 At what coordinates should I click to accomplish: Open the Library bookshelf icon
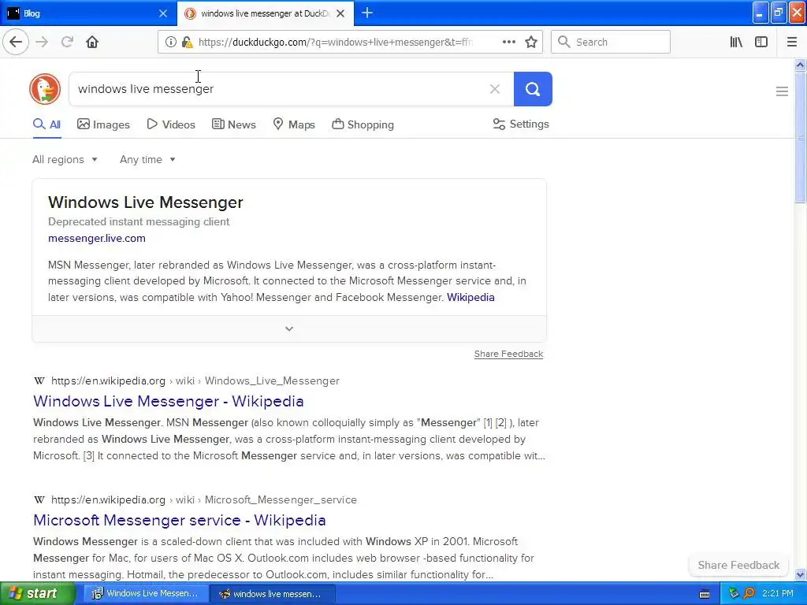click(736, 42)
